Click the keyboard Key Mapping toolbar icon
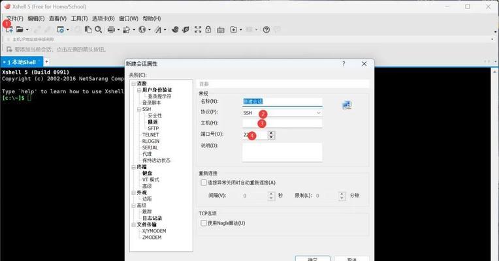Screen dimensions: 499x261 [x=221, y=30]
